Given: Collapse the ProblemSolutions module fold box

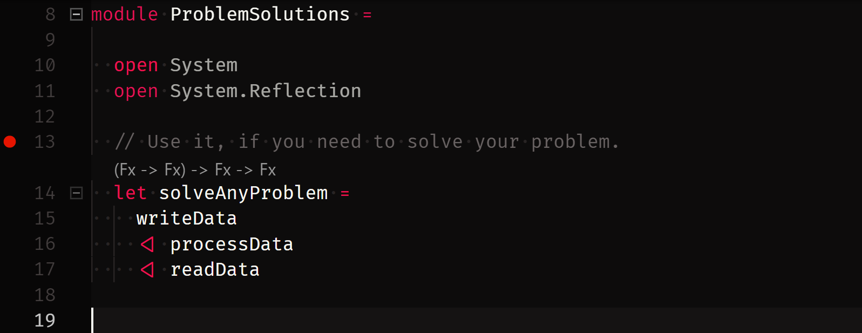Looking at the screenshot, I should pos(77,15).
